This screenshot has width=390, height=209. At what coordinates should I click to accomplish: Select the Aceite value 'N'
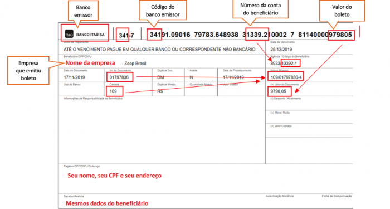click(191, 77)
